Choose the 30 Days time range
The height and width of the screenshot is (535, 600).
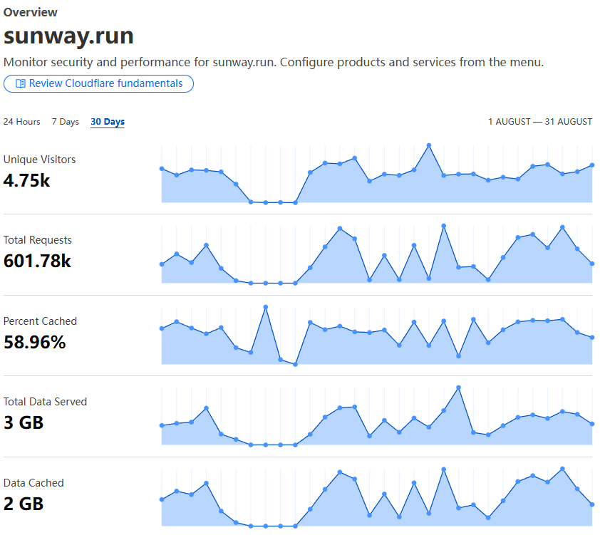point(108,122)
